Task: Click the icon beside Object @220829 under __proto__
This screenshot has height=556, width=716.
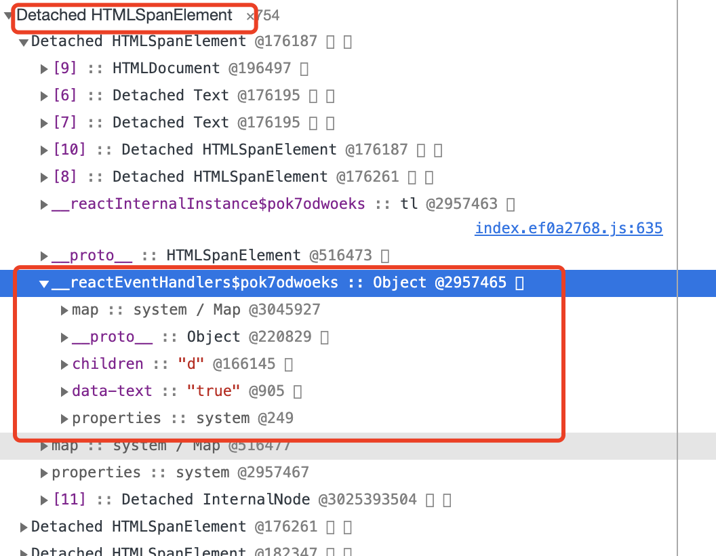Action: [324, 336]
